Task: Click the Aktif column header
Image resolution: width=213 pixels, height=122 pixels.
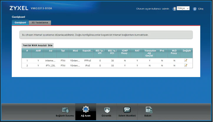Action: [38, 51]
